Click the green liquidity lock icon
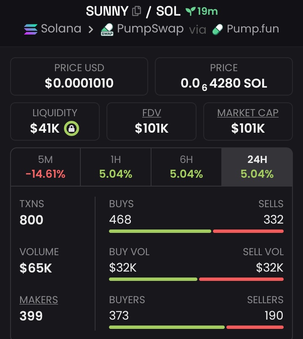This screenshot has width=303, height=339. coord(72,128)
